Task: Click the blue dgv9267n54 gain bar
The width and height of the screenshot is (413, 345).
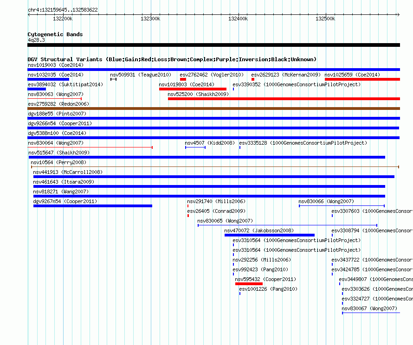Action: (x=93, y=206)
